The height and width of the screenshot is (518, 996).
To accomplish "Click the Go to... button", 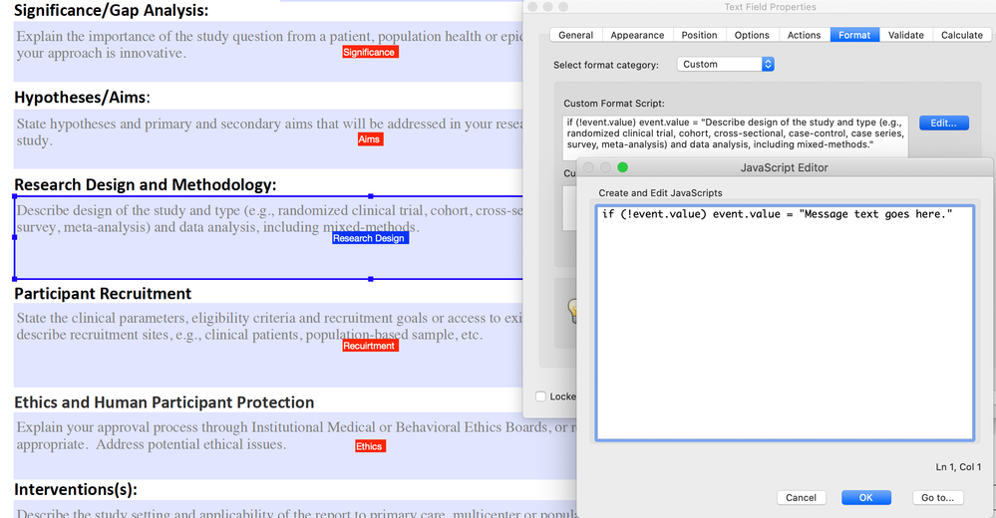I will click(937, 498).
